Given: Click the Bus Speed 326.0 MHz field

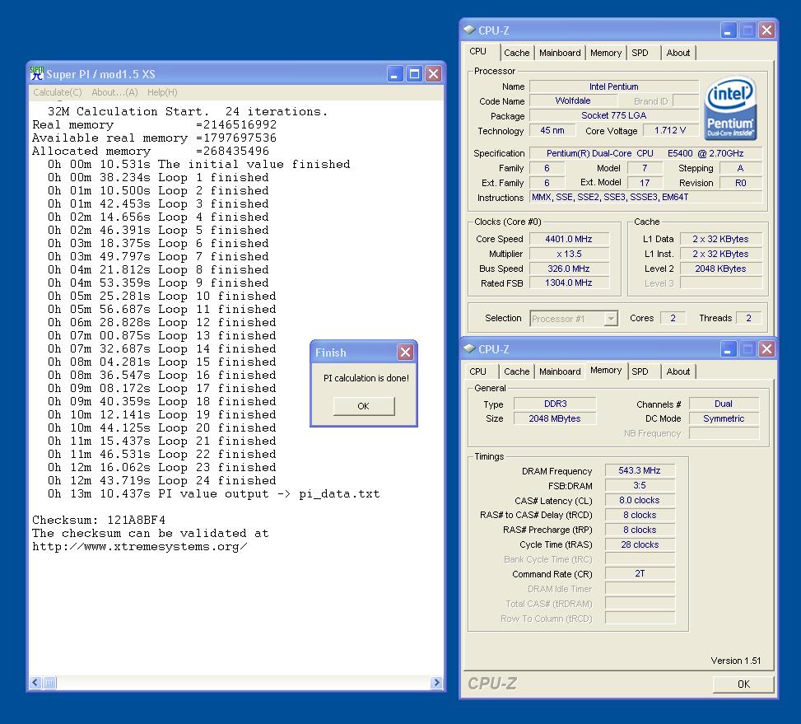Looking at the screenshot, I should (569, 269).
